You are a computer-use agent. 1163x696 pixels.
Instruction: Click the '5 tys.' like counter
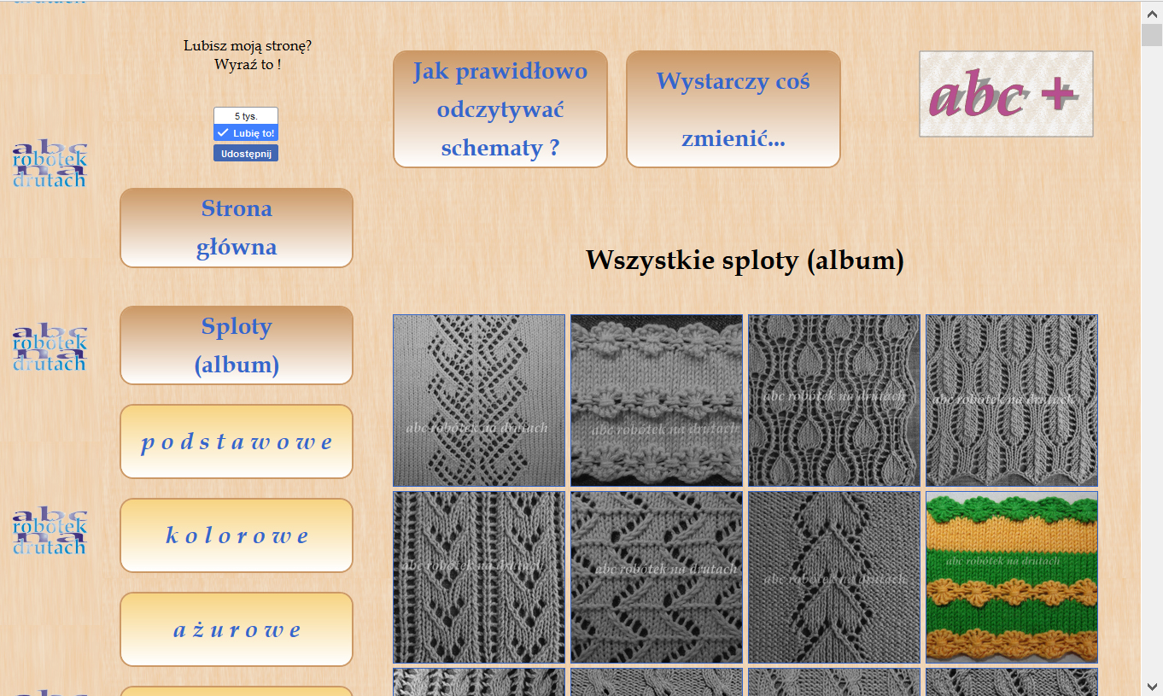[x=246, y=115]
